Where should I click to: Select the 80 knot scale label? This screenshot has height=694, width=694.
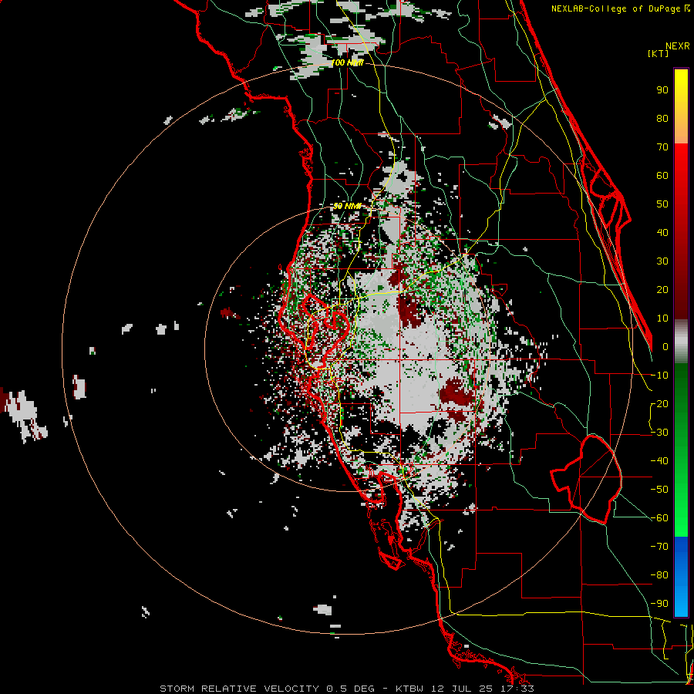pos(662,119)
